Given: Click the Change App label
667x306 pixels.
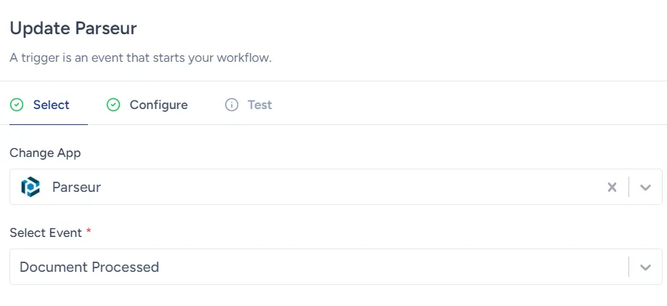Looking at the screenshot, I should click(x=45, y=153).
